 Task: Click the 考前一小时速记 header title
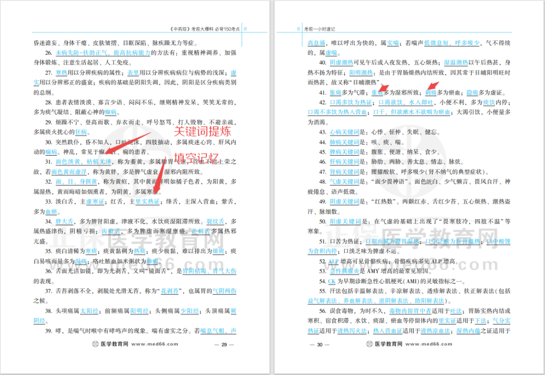(321, 29)
